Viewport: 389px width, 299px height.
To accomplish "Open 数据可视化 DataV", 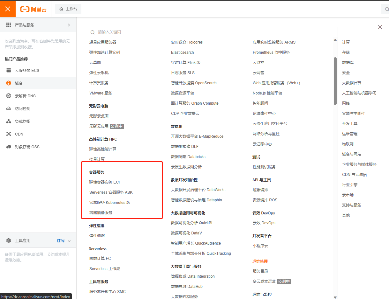I will click(x=186, y=233).
